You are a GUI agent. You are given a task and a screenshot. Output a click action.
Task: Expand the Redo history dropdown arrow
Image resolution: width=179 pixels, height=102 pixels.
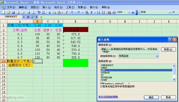click(x=82, y=12)
